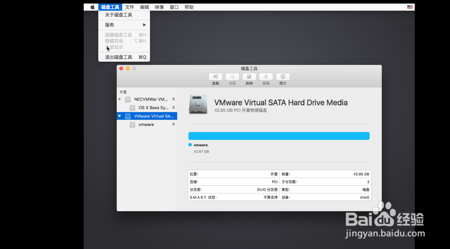Select the NECVMWar VM... sidebar row
The width and height of the screenshot is (450, 249).
pyautogui.click(x=147, y=99)
